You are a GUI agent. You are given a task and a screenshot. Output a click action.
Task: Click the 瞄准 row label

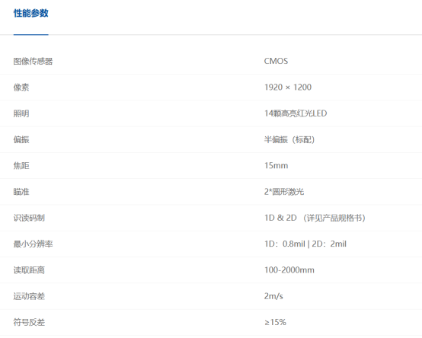[x=21, y=192]
